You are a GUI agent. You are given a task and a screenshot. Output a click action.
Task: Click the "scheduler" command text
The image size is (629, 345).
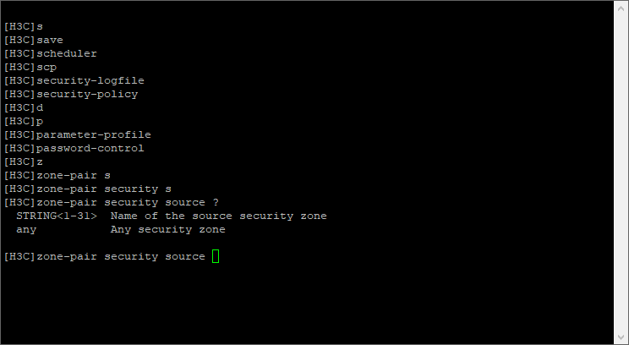pyautogui.click(x=66, y=53)
